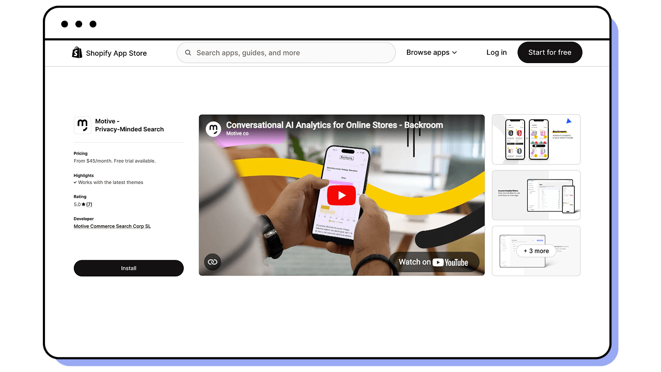Screen dimensions: 661x372
Task: Collapse the Browse apps chevron
Action: (454, 52)
